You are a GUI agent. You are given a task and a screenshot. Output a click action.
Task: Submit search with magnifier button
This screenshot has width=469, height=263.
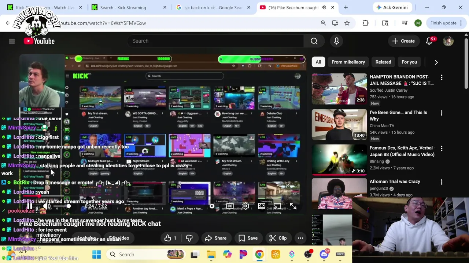coord(314,41)
